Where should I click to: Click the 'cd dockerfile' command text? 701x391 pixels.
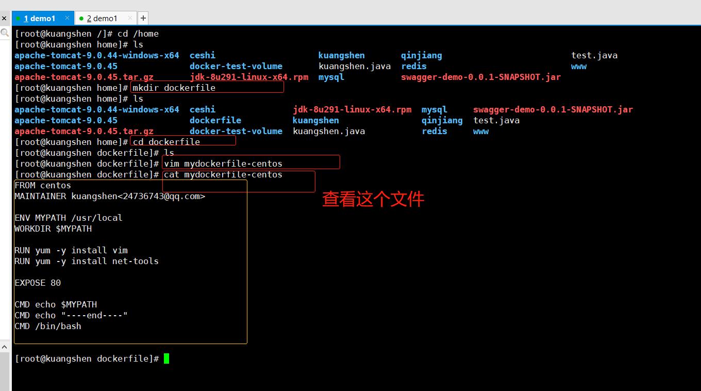166,142
